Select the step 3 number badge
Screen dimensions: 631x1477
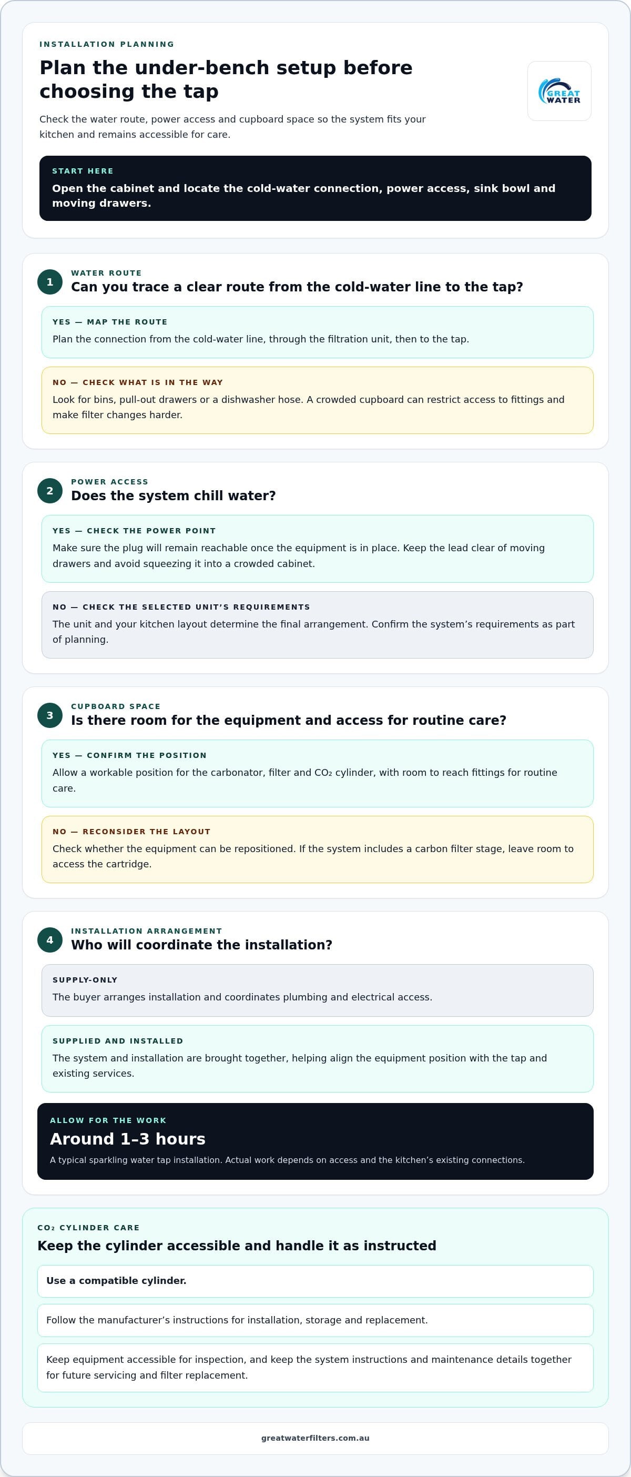50,715
